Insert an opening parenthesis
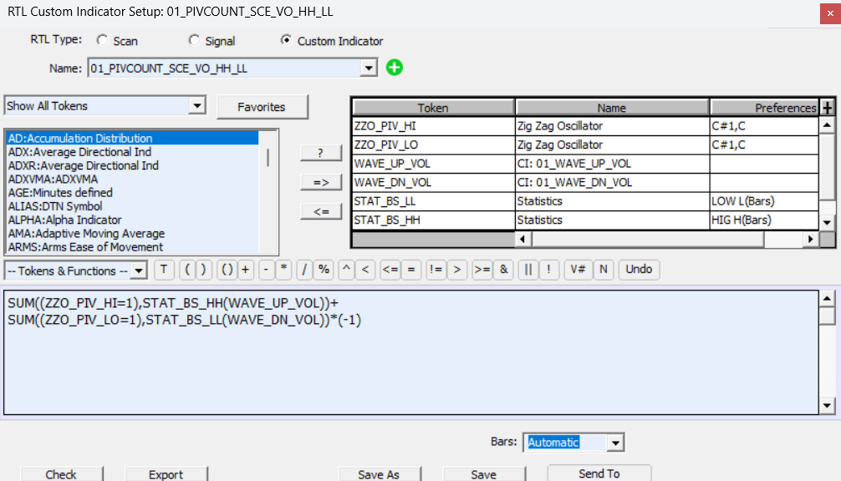This screenshot has width=841, height=481. [187, 270]
